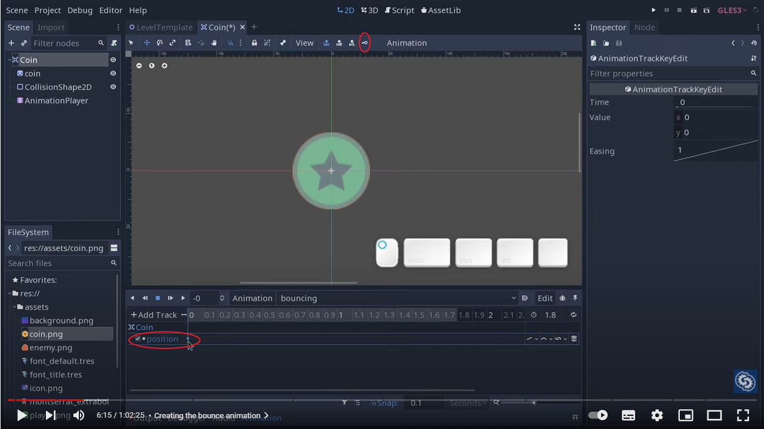Screen dimensions: 764x429
Task: Attach a script to selected node
Action: [113, 43]
